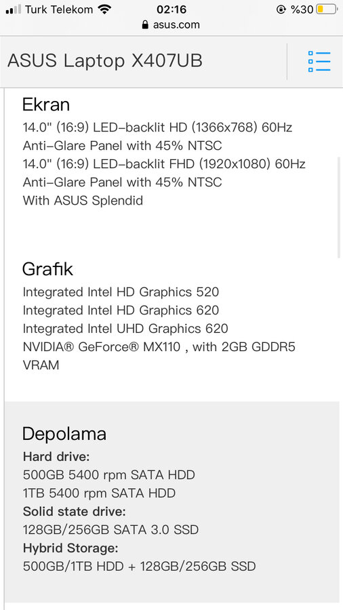Tap the Hard drive label
Image resolution: width=343 pixels, height=610 pixels.
coord(56,456)
